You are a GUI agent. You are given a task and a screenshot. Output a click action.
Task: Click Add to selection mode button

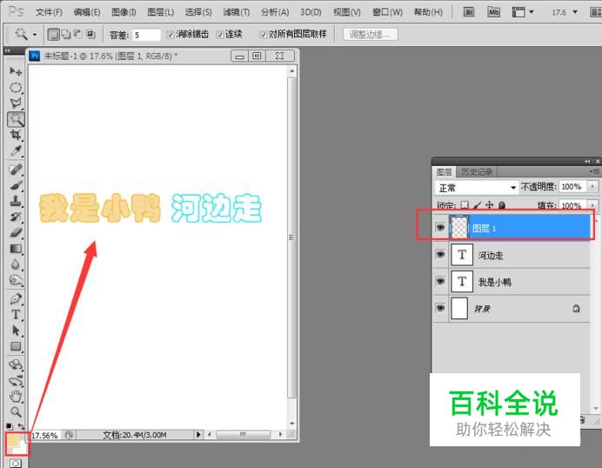(x=65, y=35)
